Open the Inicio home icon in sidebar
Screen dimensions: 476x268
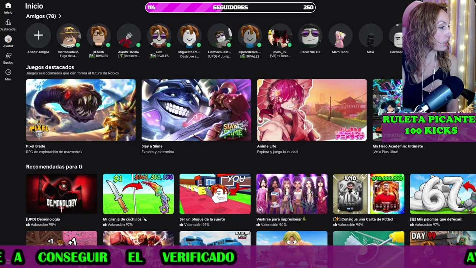(8, 6)
